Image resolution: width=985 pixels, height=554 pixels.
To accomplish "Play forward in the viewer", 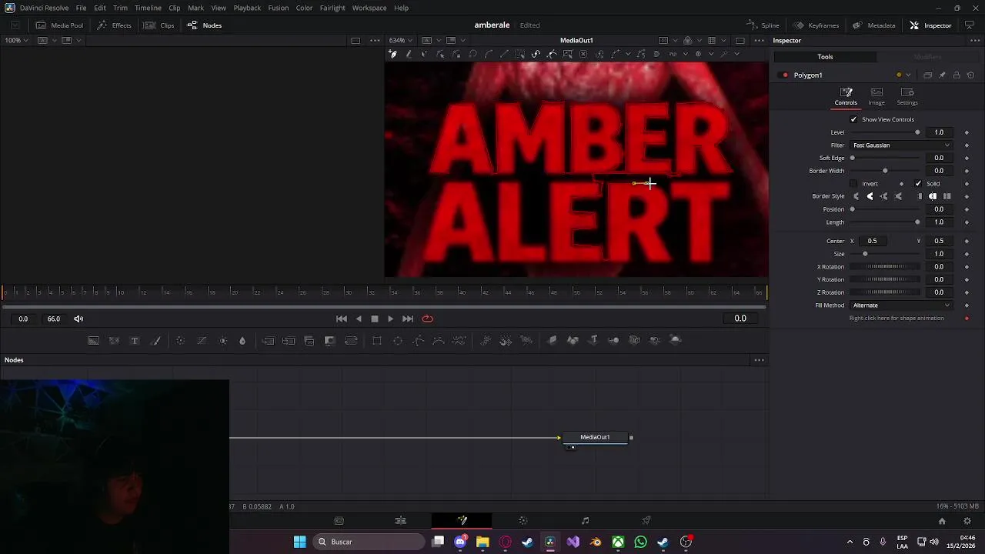I will pos(390,319).
